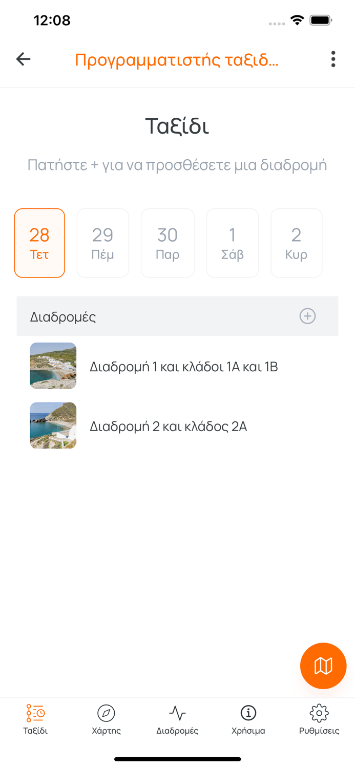This screenshot has height=768, width=355.
Task: Switch to day 1 Σάβ
Action: point(232,243)
